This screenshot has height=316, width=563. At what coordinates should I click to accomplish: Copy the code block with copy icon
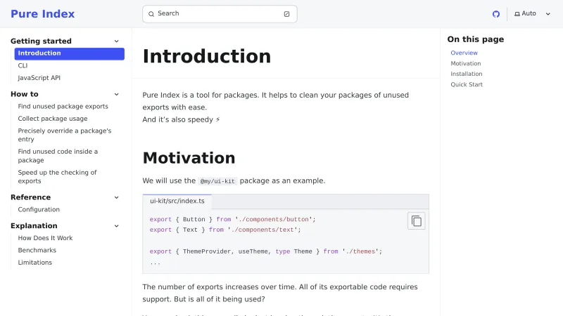point(417,220)
